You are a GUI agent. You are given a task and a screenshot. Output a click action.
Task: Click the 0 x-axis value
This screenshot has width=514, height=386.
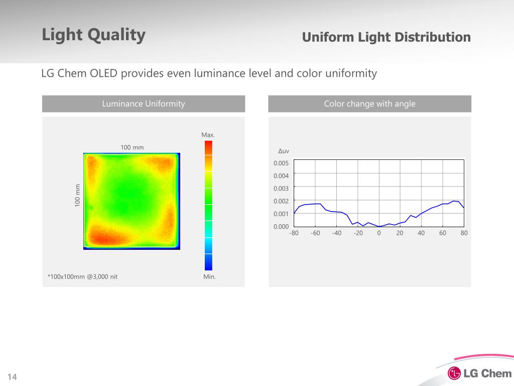point(379,233)
